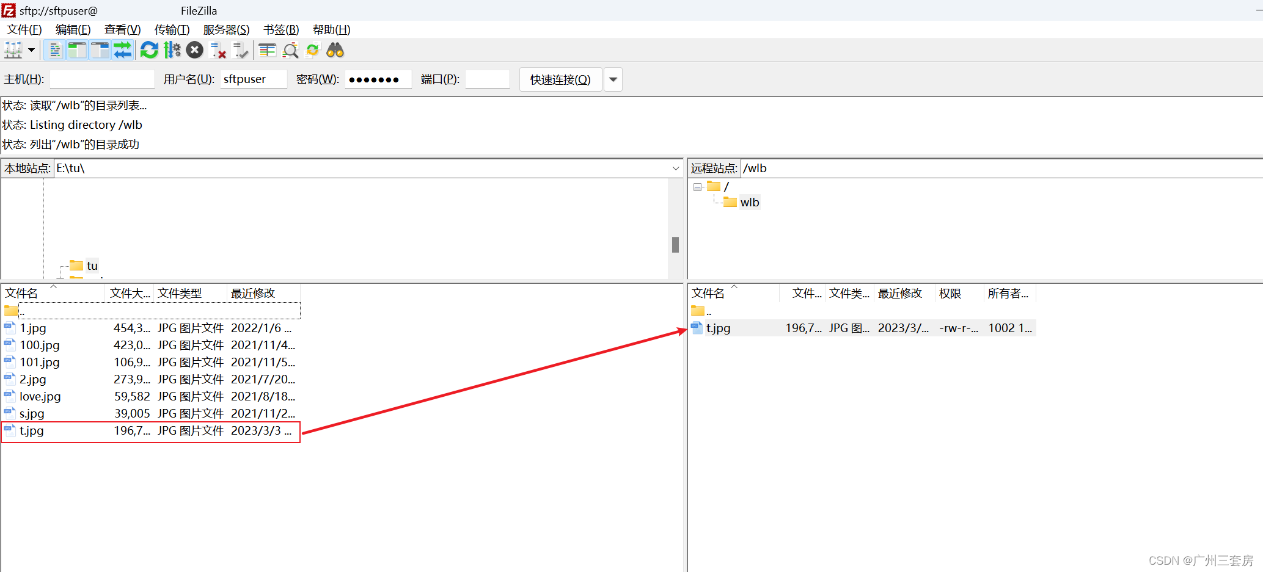Sort local files by 文件大小 column

click(x=130, y=293)
